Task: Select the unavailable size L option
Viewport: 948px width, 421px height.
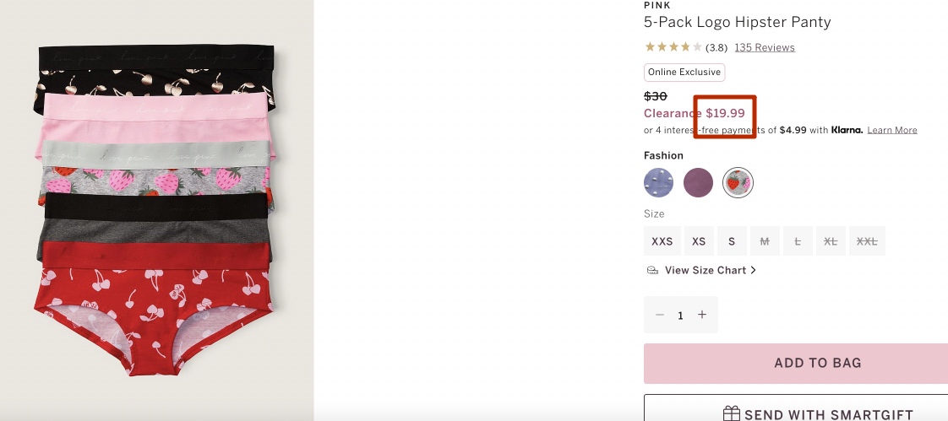Action: coord(798,241)
